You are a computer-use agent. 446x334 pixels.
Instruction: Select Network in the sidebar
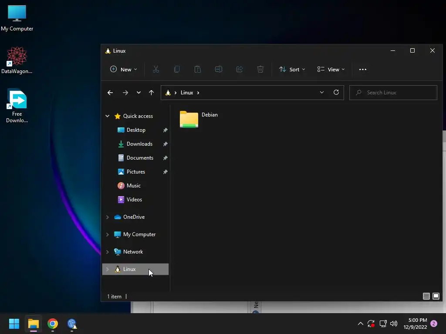pyautogui.click(x=133, y=252)
